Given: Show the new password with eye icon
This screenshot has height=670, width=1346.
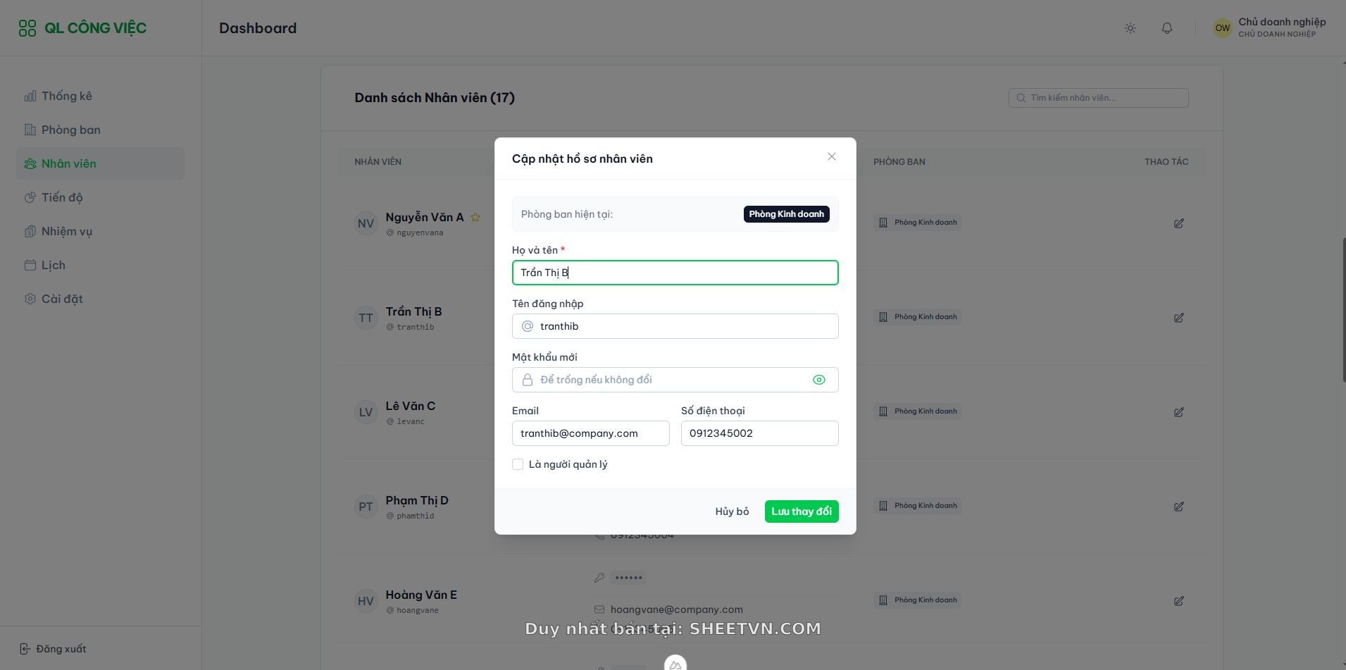Looking at the screenshot, I should [x=818, y=380].
